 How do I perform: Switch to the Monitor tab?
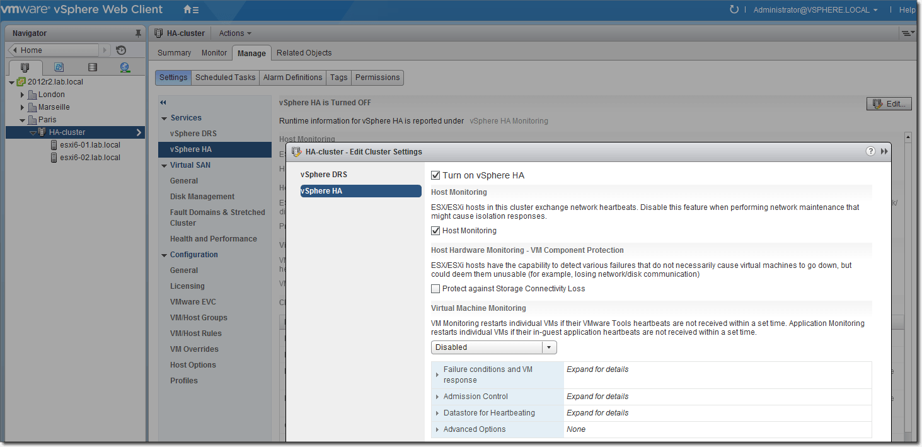point(214,53)
